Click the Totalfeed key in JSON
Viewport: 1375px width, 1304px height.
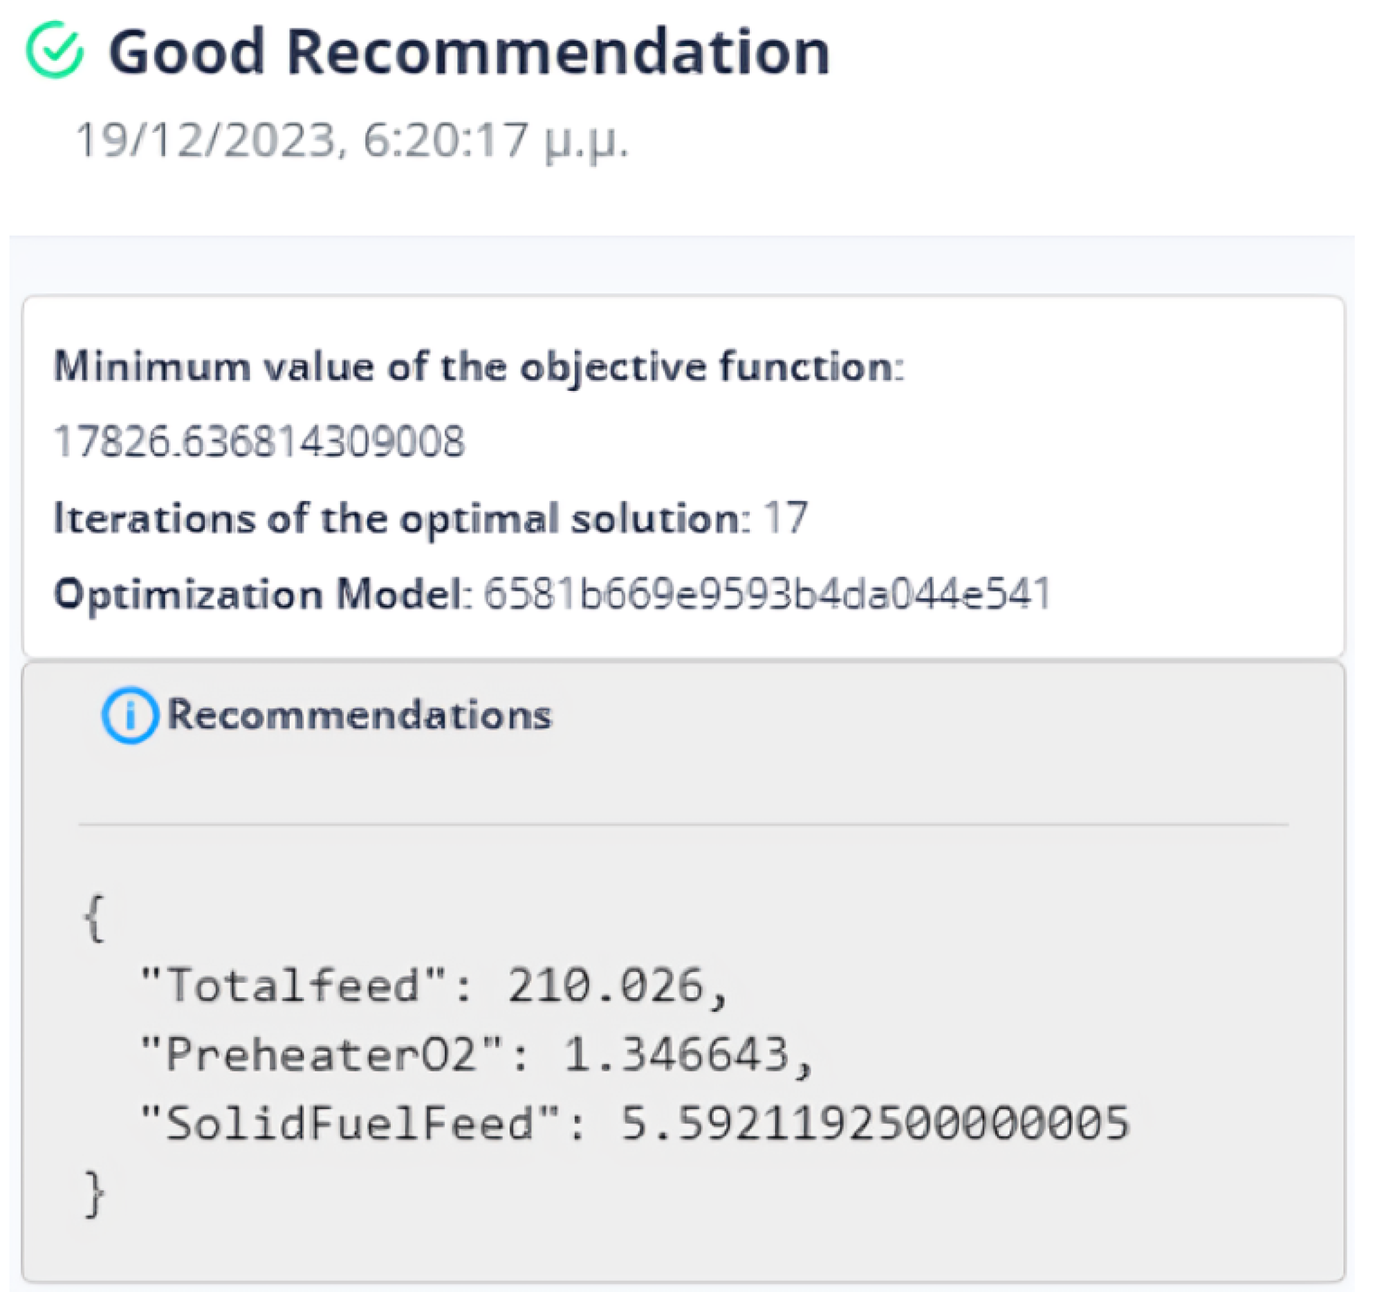[x=293, y=986]
